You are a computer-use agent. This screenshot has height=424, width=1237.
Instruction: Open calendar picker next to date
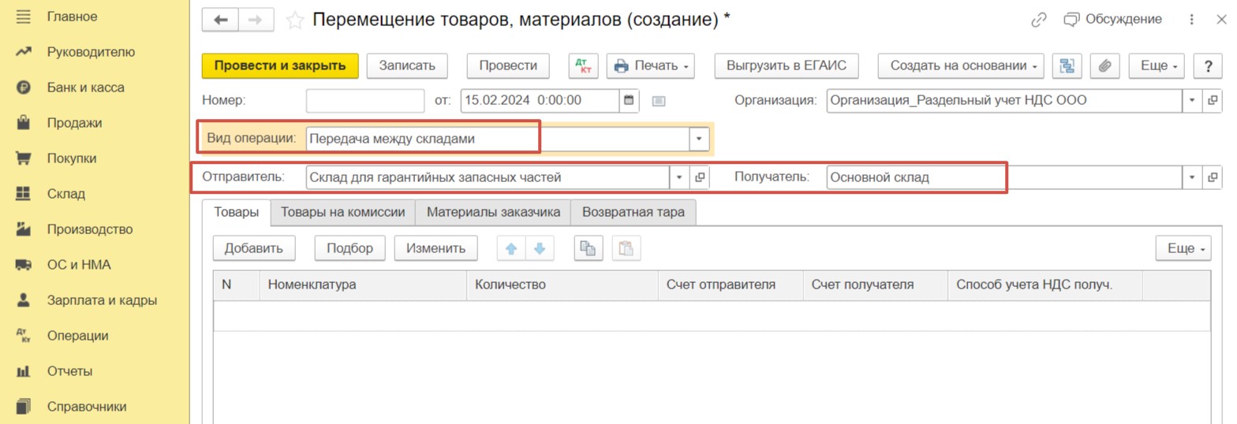pos(630,101)
